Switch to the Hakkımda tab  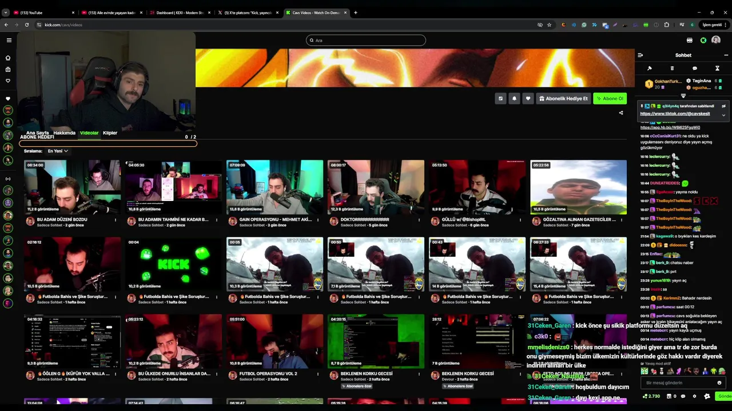(64, 133)
